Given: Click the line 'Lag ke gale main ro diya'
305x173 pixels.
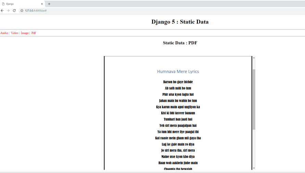Looking at the screenshot, I should point(178,144).
